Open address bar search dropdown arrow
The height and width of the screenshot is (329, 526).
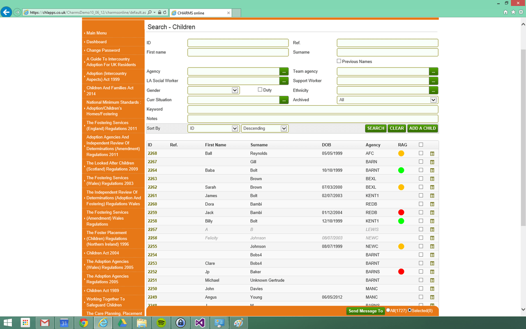[x=155, y=12]
